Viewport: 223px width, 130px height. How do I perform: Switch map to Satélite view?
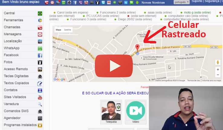(x=68, y=30)
